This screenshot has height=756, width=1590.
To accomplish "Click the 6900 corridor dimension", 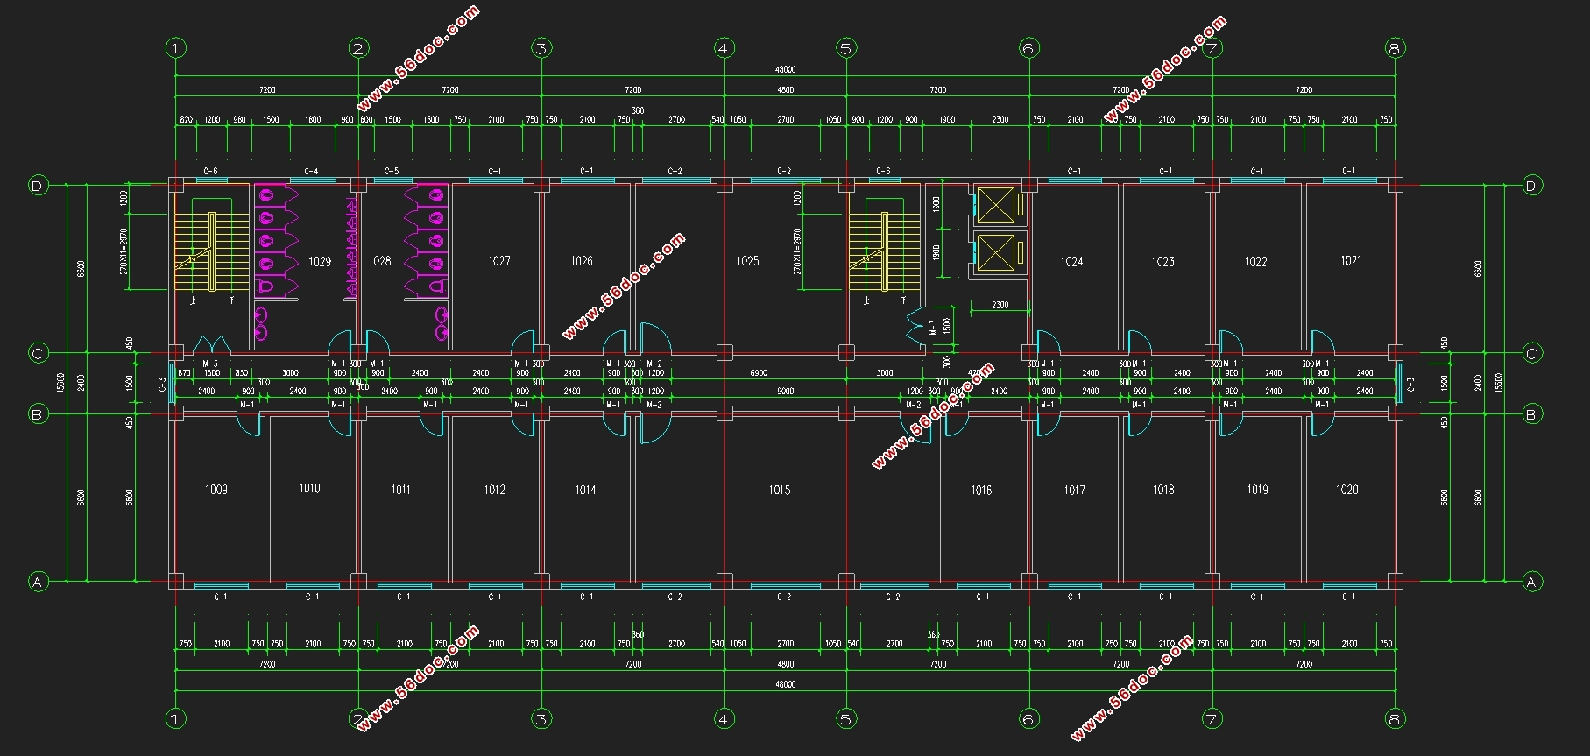I will coord(759,373).
